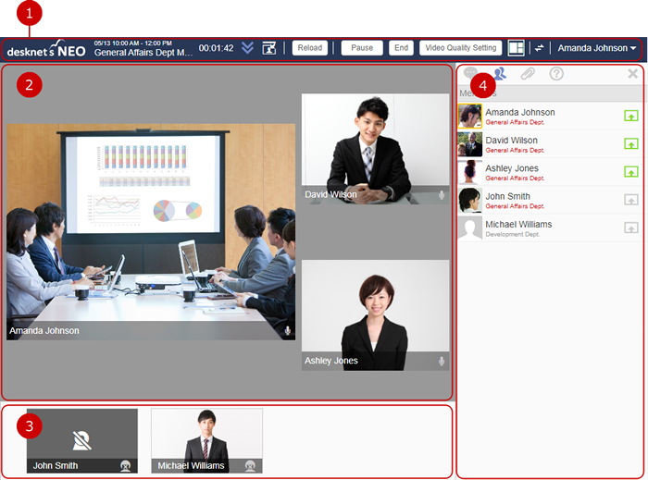Click the camera-off icon on John Smith's tile
The image size is (648, 480).
pyautogui.click(x=81, y=440)
